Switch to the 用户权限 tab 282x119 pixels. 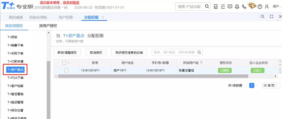66,17
